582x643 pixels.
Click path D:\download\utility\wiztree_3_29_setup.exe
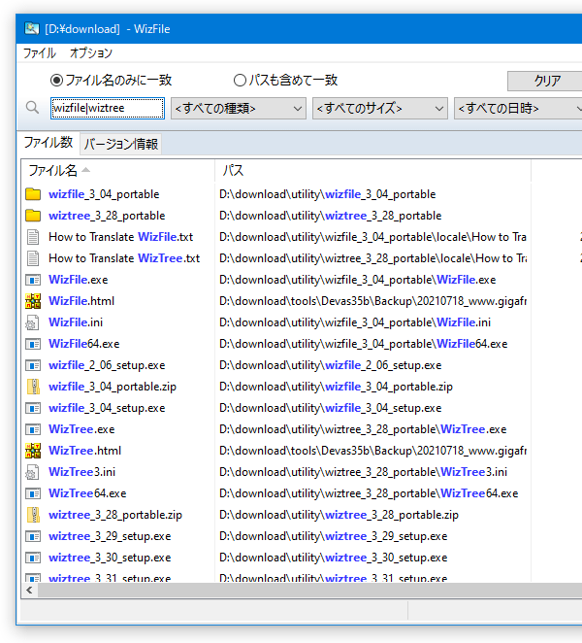click(x=333, y=536)
